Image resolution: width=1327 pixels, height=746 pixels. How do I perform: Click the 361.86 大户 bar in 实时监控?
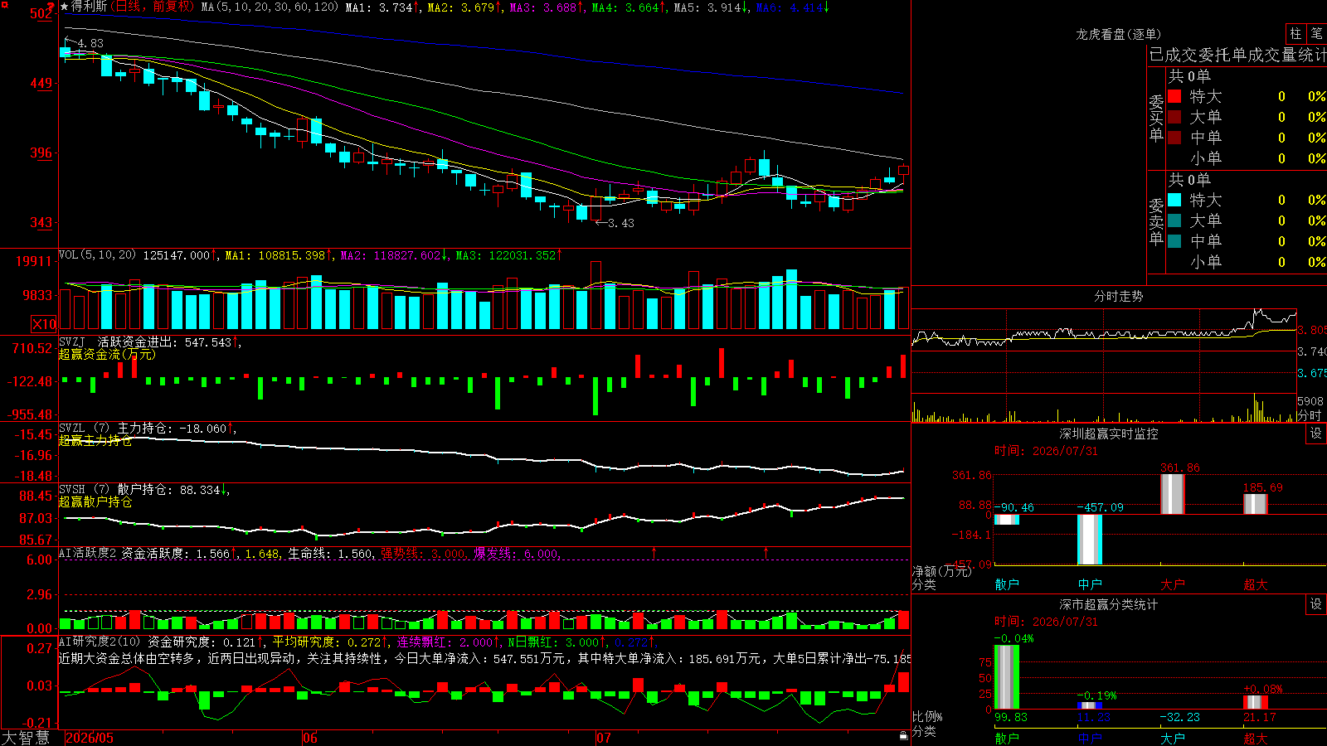point(1172,494)
